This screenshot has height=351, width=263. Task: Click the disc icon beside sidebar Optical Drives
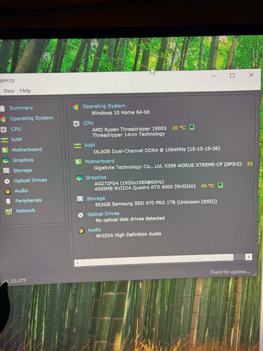7,181
